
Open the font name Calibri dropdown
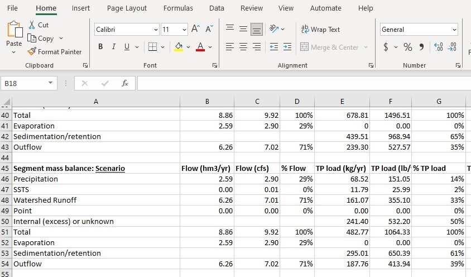pos(156,30)
